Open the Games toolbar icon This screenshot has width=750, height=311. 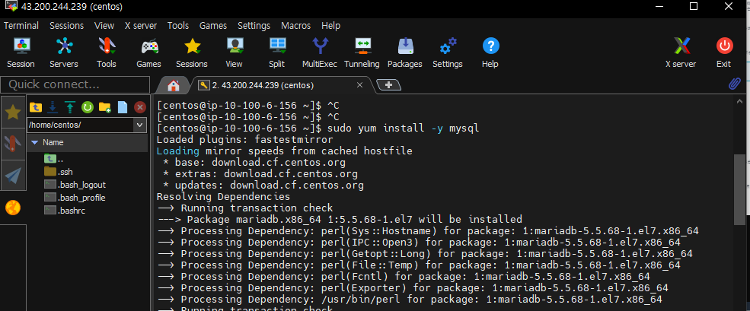coord(148,52)
